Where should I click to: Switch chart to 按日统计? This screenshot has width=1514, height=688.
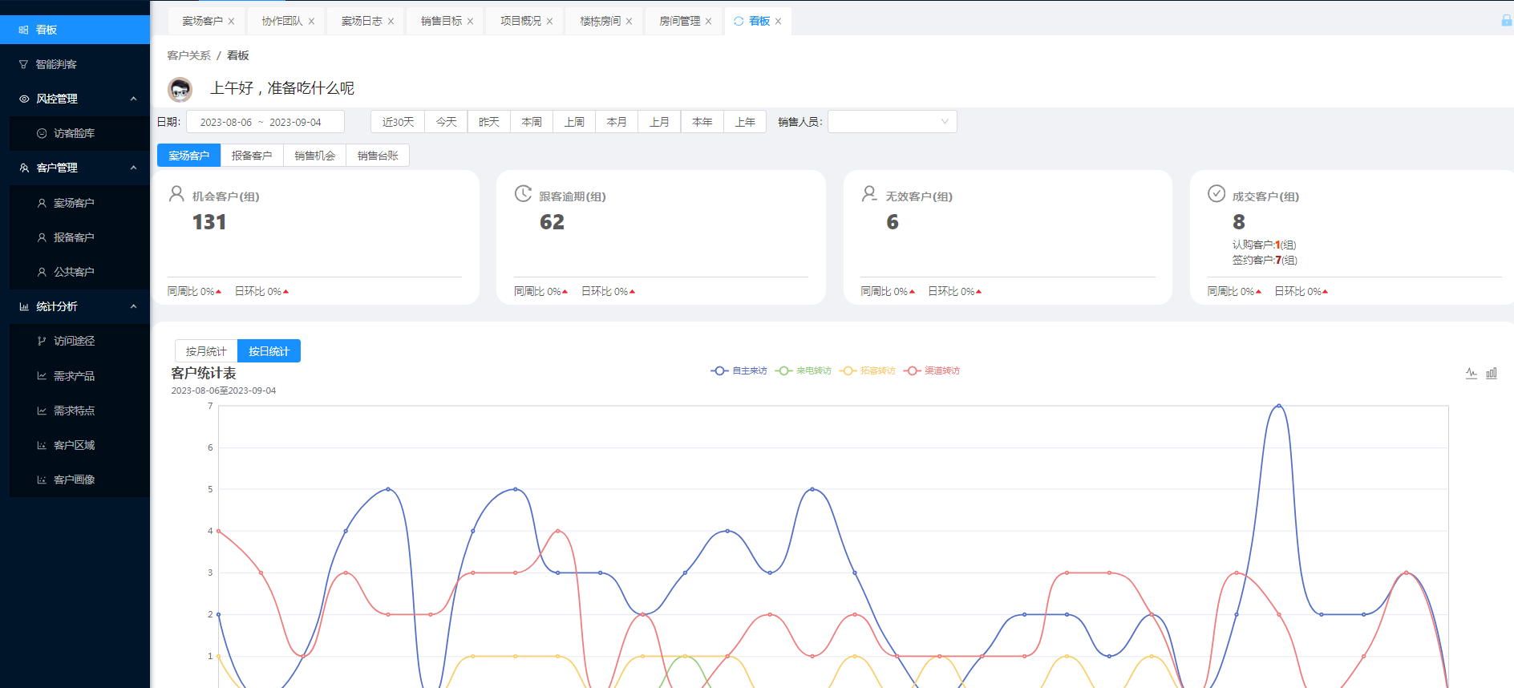coord(269,351)
